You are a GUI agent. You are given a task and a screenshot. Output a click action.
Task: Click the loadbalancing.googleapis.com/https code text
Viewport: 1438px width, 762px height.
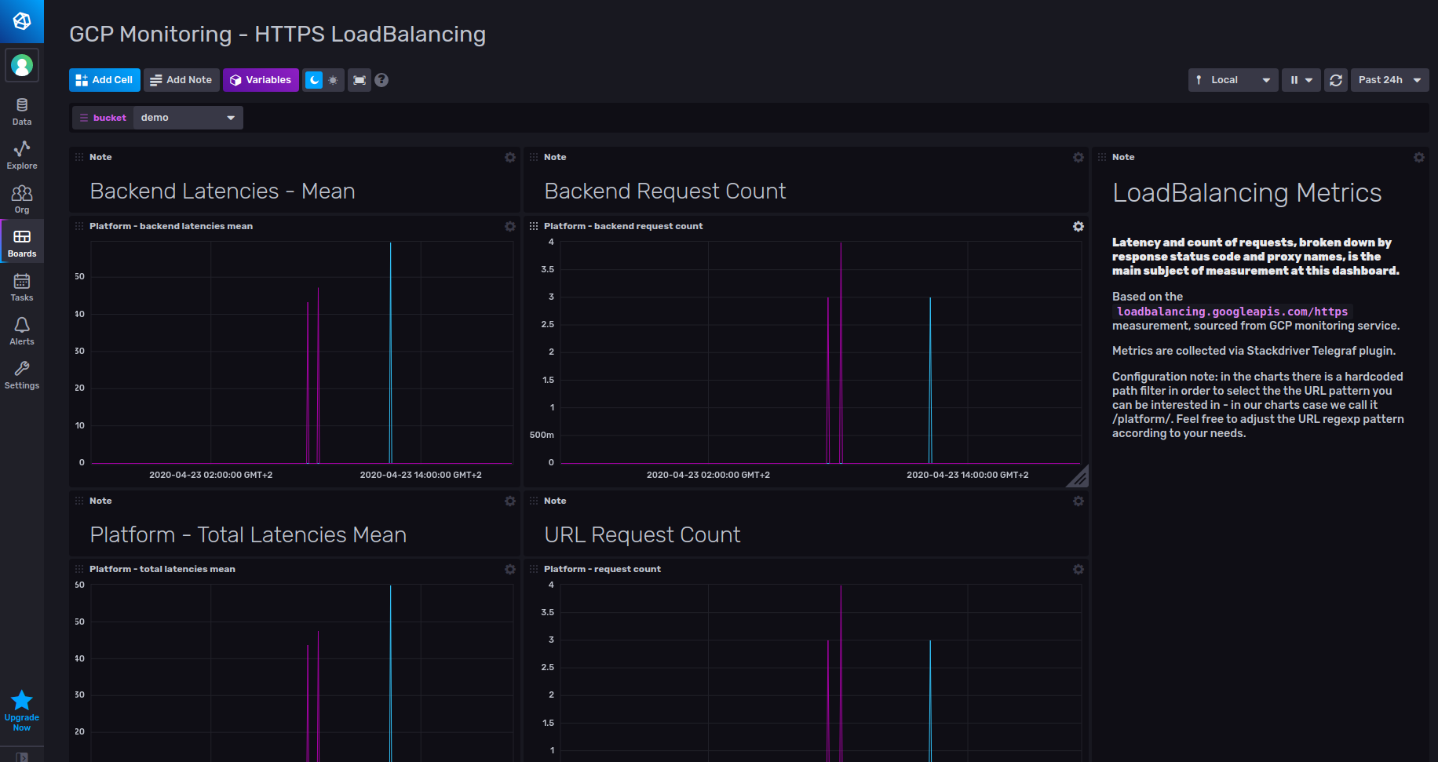click(x=1232, y=312)
